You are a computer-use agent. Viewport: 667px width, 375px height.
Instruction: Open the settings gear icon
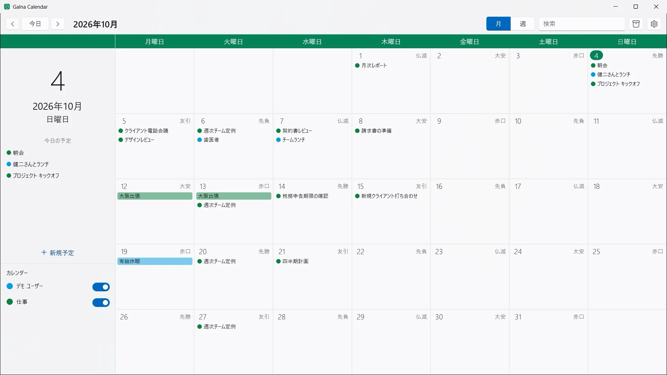click(x=654, y=24)
